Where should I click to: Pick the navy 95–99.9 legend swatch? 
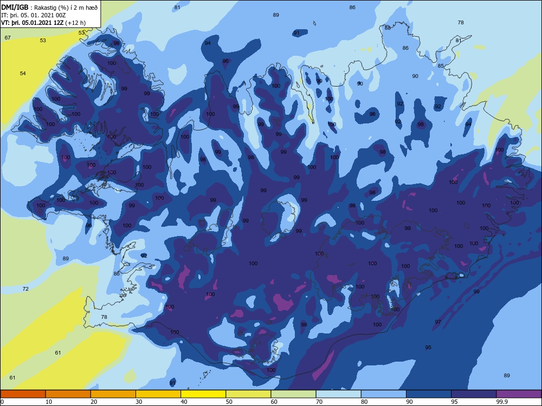click(474, 394)
